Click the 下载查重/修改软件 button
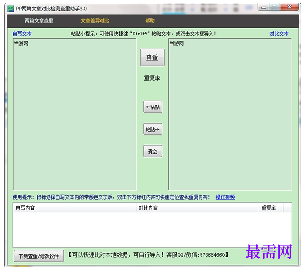The height and width of the screenshot is (267, 301). pyautogui.click(x=39, y=256)
